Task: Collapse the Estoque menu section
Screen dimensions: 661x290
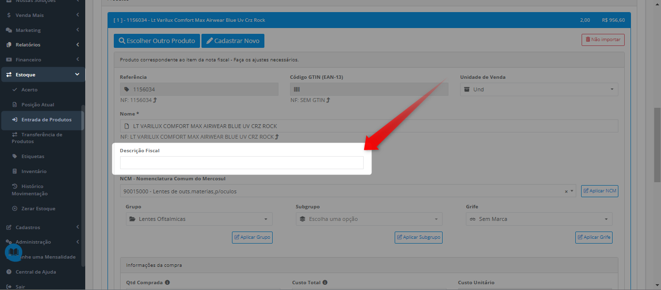Action: [43, 74]
